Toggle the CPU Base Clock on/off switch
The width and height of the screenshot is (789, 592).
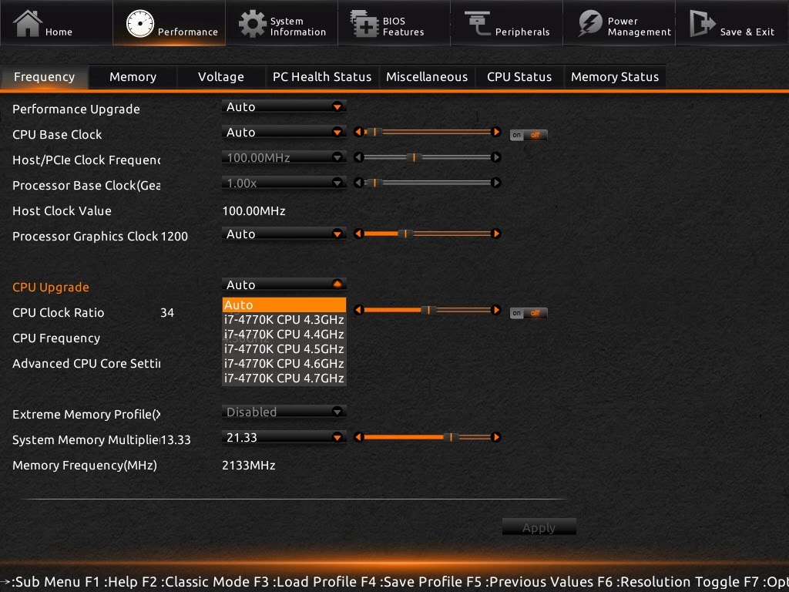point(529,135)
